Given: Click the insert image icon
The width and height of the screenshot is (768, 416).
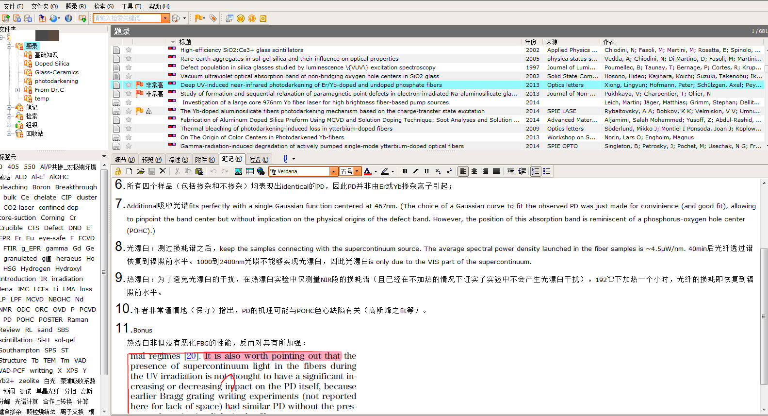Looking at the screenshot, I should [238, 171].
